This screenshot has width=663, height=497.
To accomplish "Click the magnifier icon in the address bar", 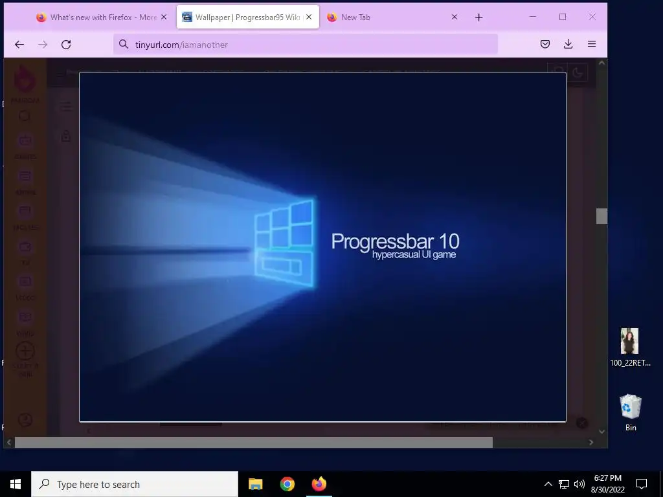I will (124, 45).
